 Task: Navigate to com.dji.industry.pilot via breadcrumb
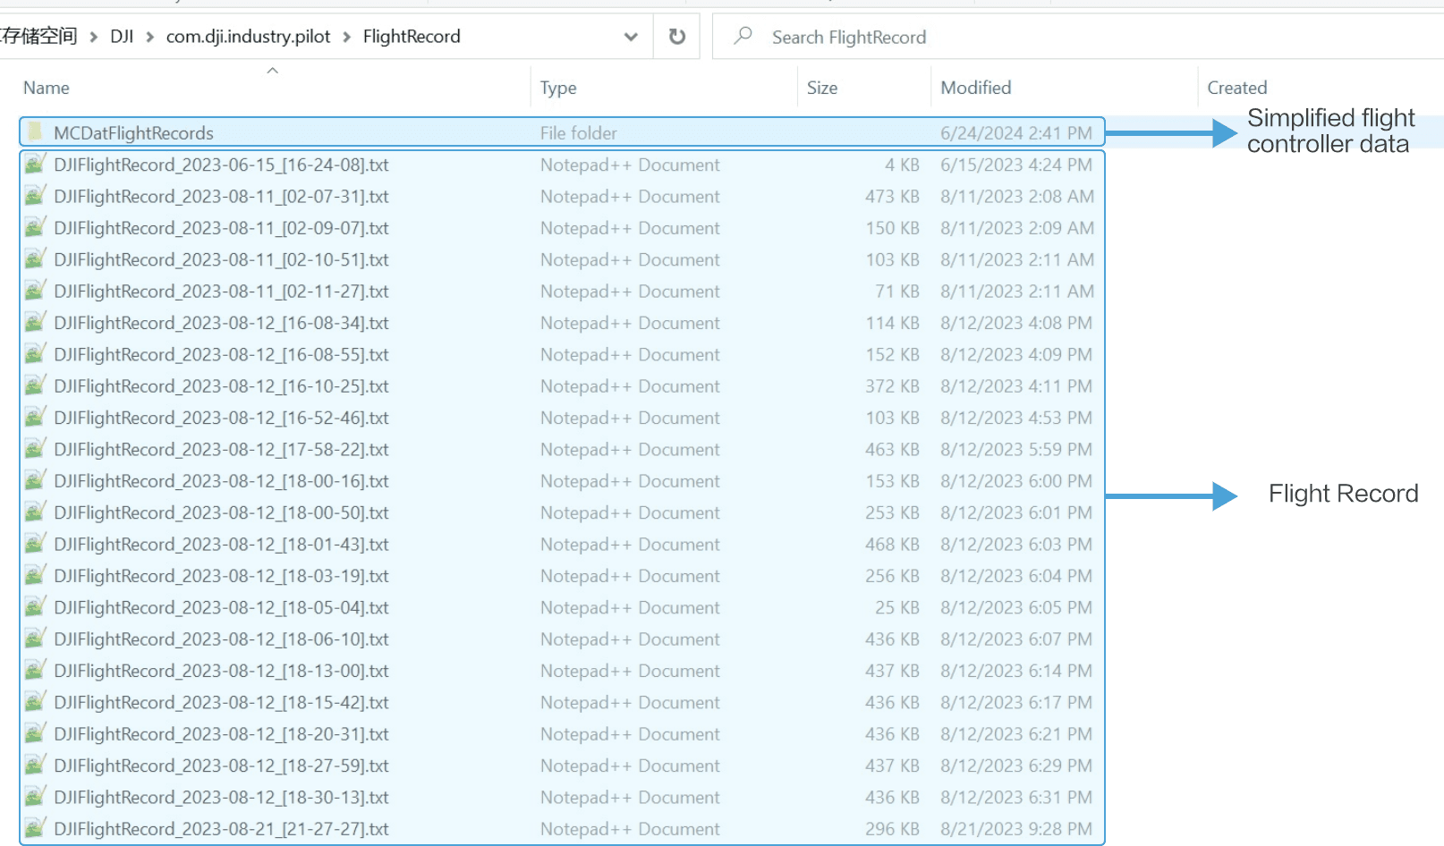pos(248,37)
